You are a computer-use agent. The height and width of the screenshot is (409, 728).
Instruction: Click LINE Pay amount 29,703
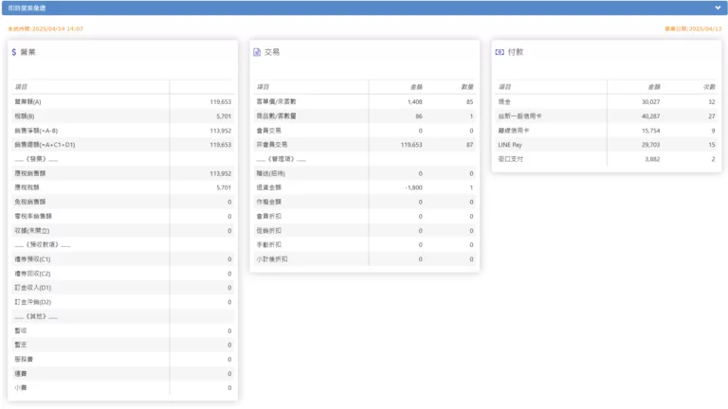[x=651, y=145]
